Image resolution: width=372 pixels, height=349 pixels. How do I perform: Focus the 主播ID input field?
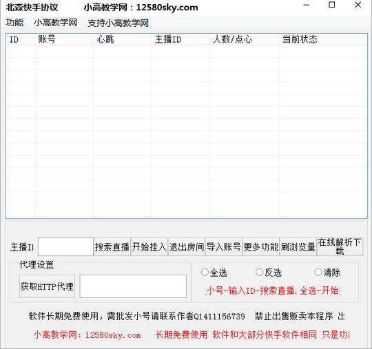[65, 247]
